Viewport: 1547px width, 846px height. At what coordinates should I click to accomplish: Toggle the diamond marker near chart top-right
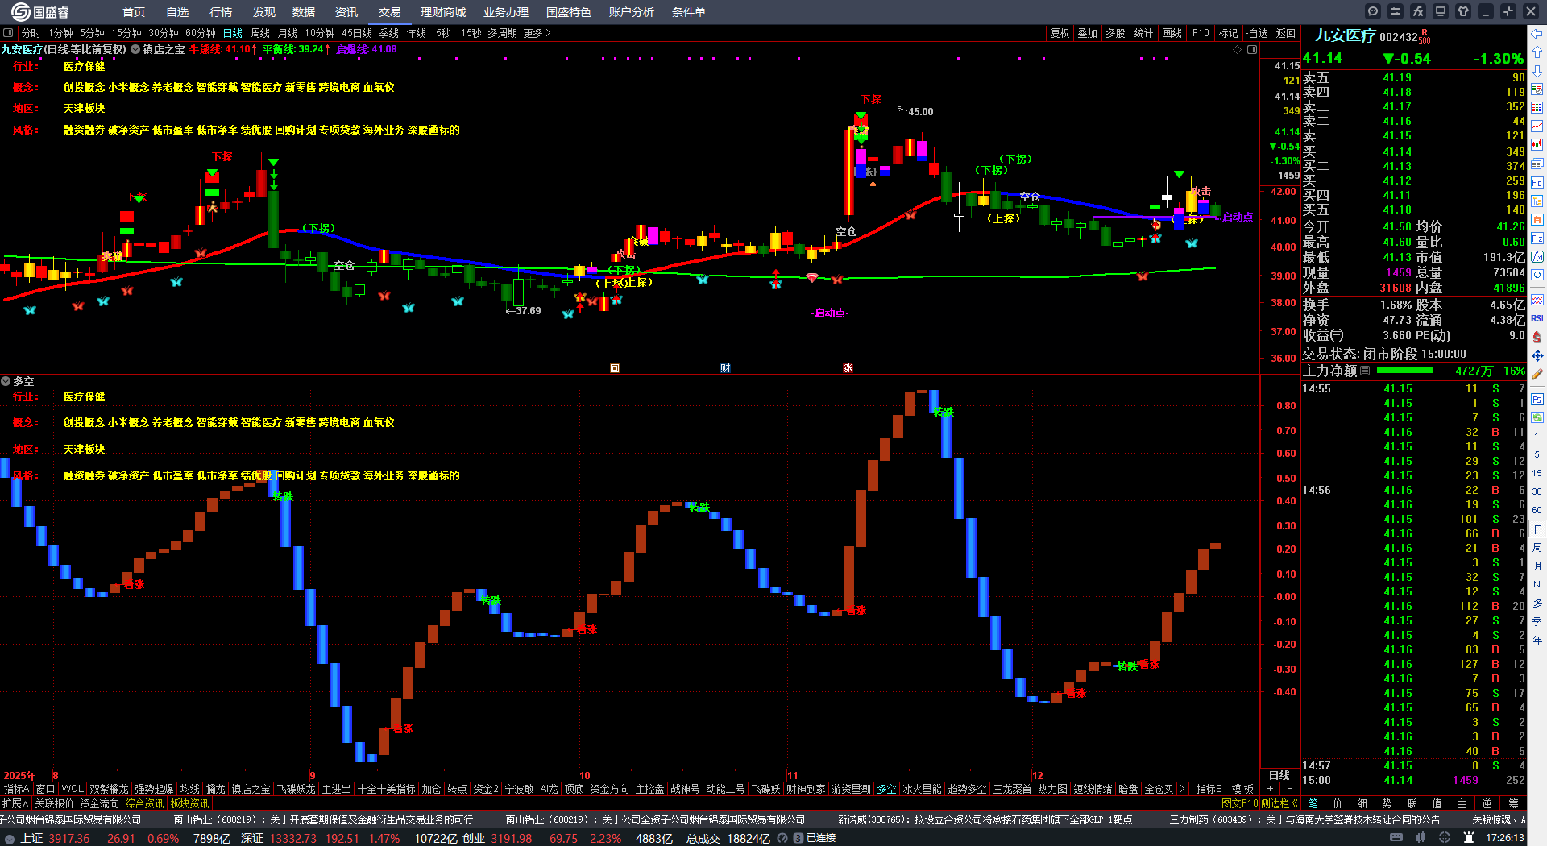pos(1238,50)
